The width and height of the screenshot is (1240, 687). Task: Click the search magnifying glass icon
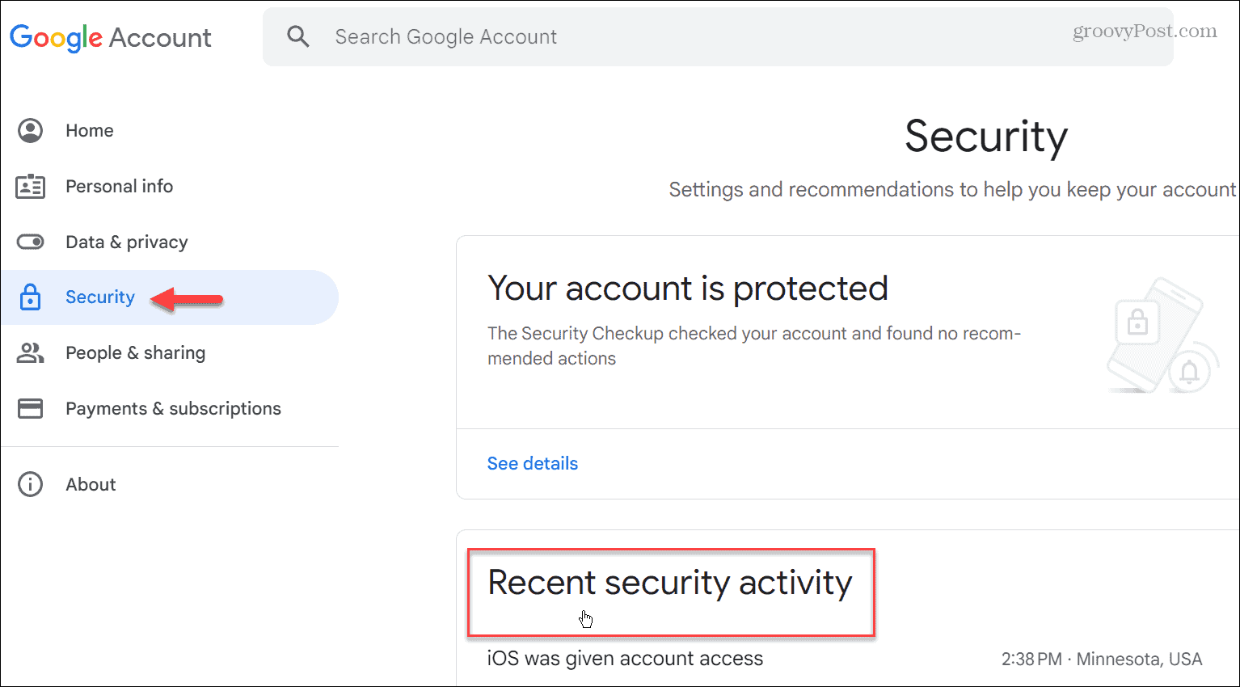pyautogui.click(x=298, y=36)
